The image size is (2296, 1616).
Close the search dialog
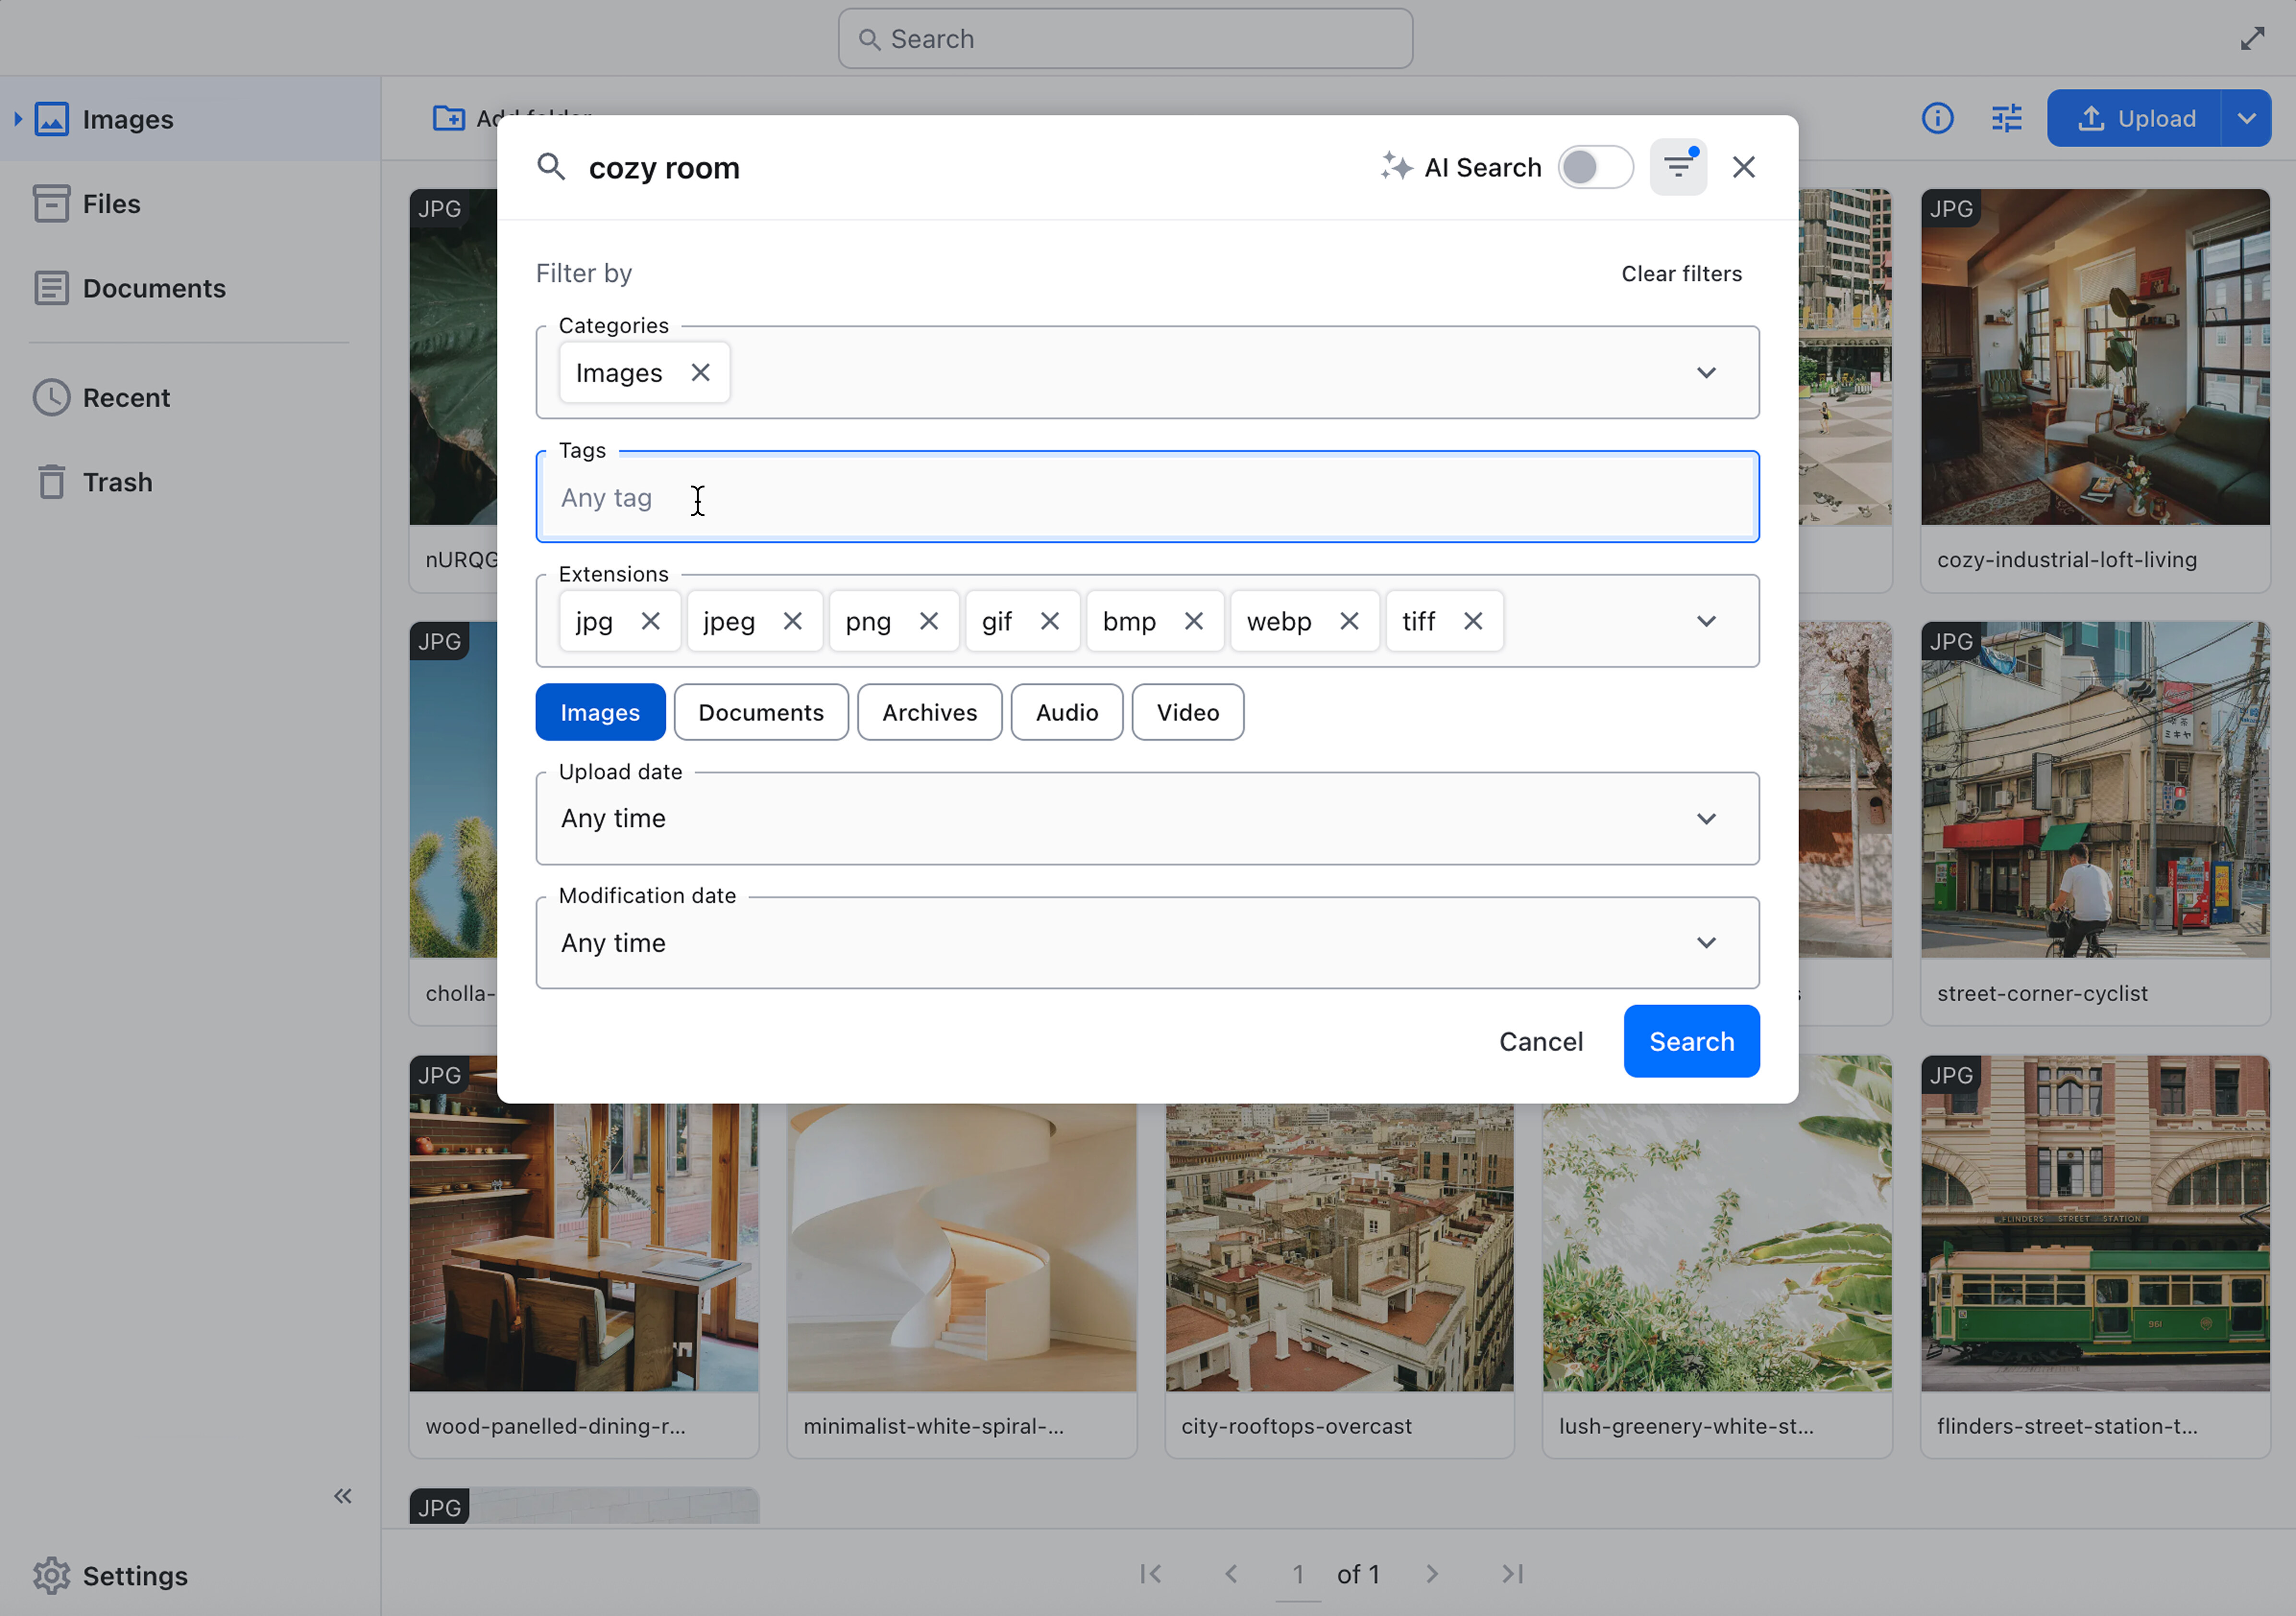pos(1743,167)
